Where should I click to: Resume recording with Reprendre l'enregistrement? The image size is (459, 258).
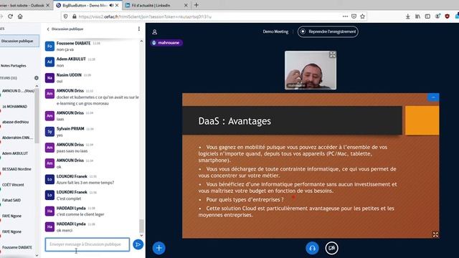click(328, 32)
